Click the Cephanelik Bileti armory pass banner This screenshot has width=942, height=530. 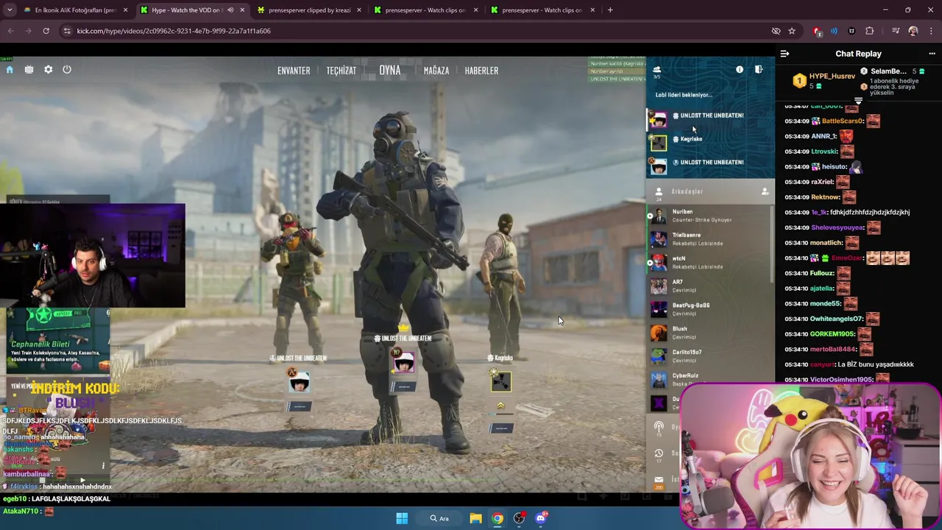[57, 342]
